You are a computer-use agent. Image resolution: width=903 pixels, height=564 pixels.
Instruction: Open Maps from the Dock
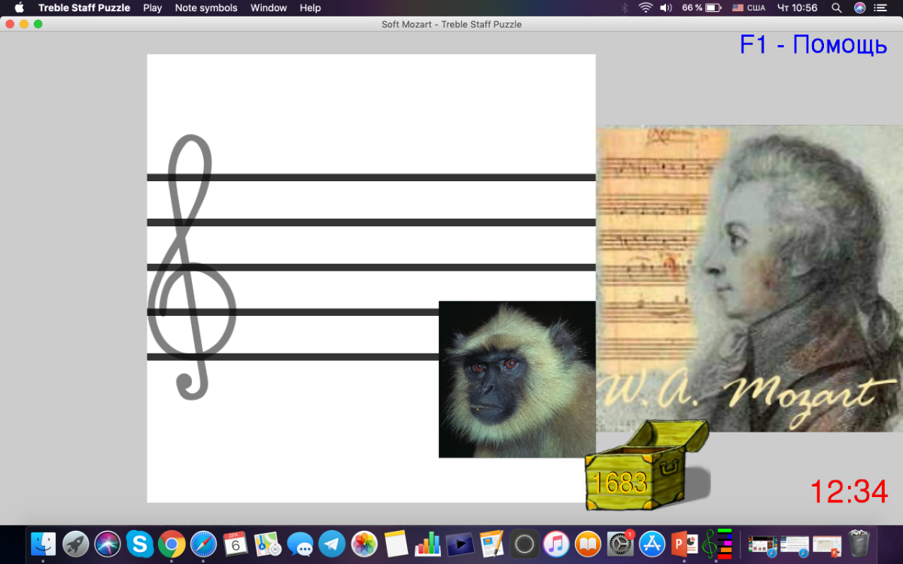coord(268,543)
